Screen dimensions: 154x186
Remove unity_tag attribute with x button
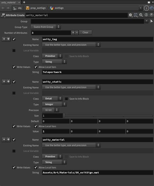(4, 39)
